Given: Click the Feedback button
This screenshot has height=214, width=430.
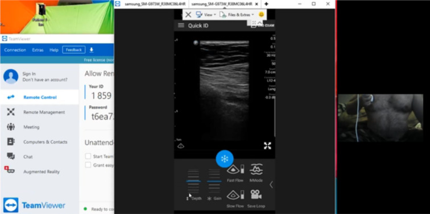Looking at the screenshot, I should tap(74, 50).
